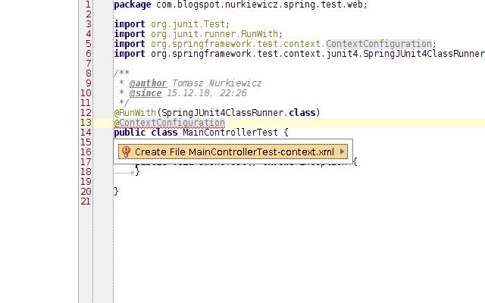
Task: Click line number 1 in the gutter
Action: [88, 5]
